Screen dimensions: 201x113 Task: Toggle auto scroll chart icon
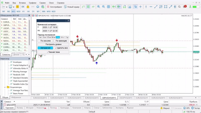[114, 7]
